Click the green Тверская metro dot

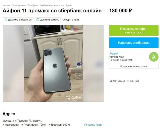pyautogui.click(x=49, y=125)
